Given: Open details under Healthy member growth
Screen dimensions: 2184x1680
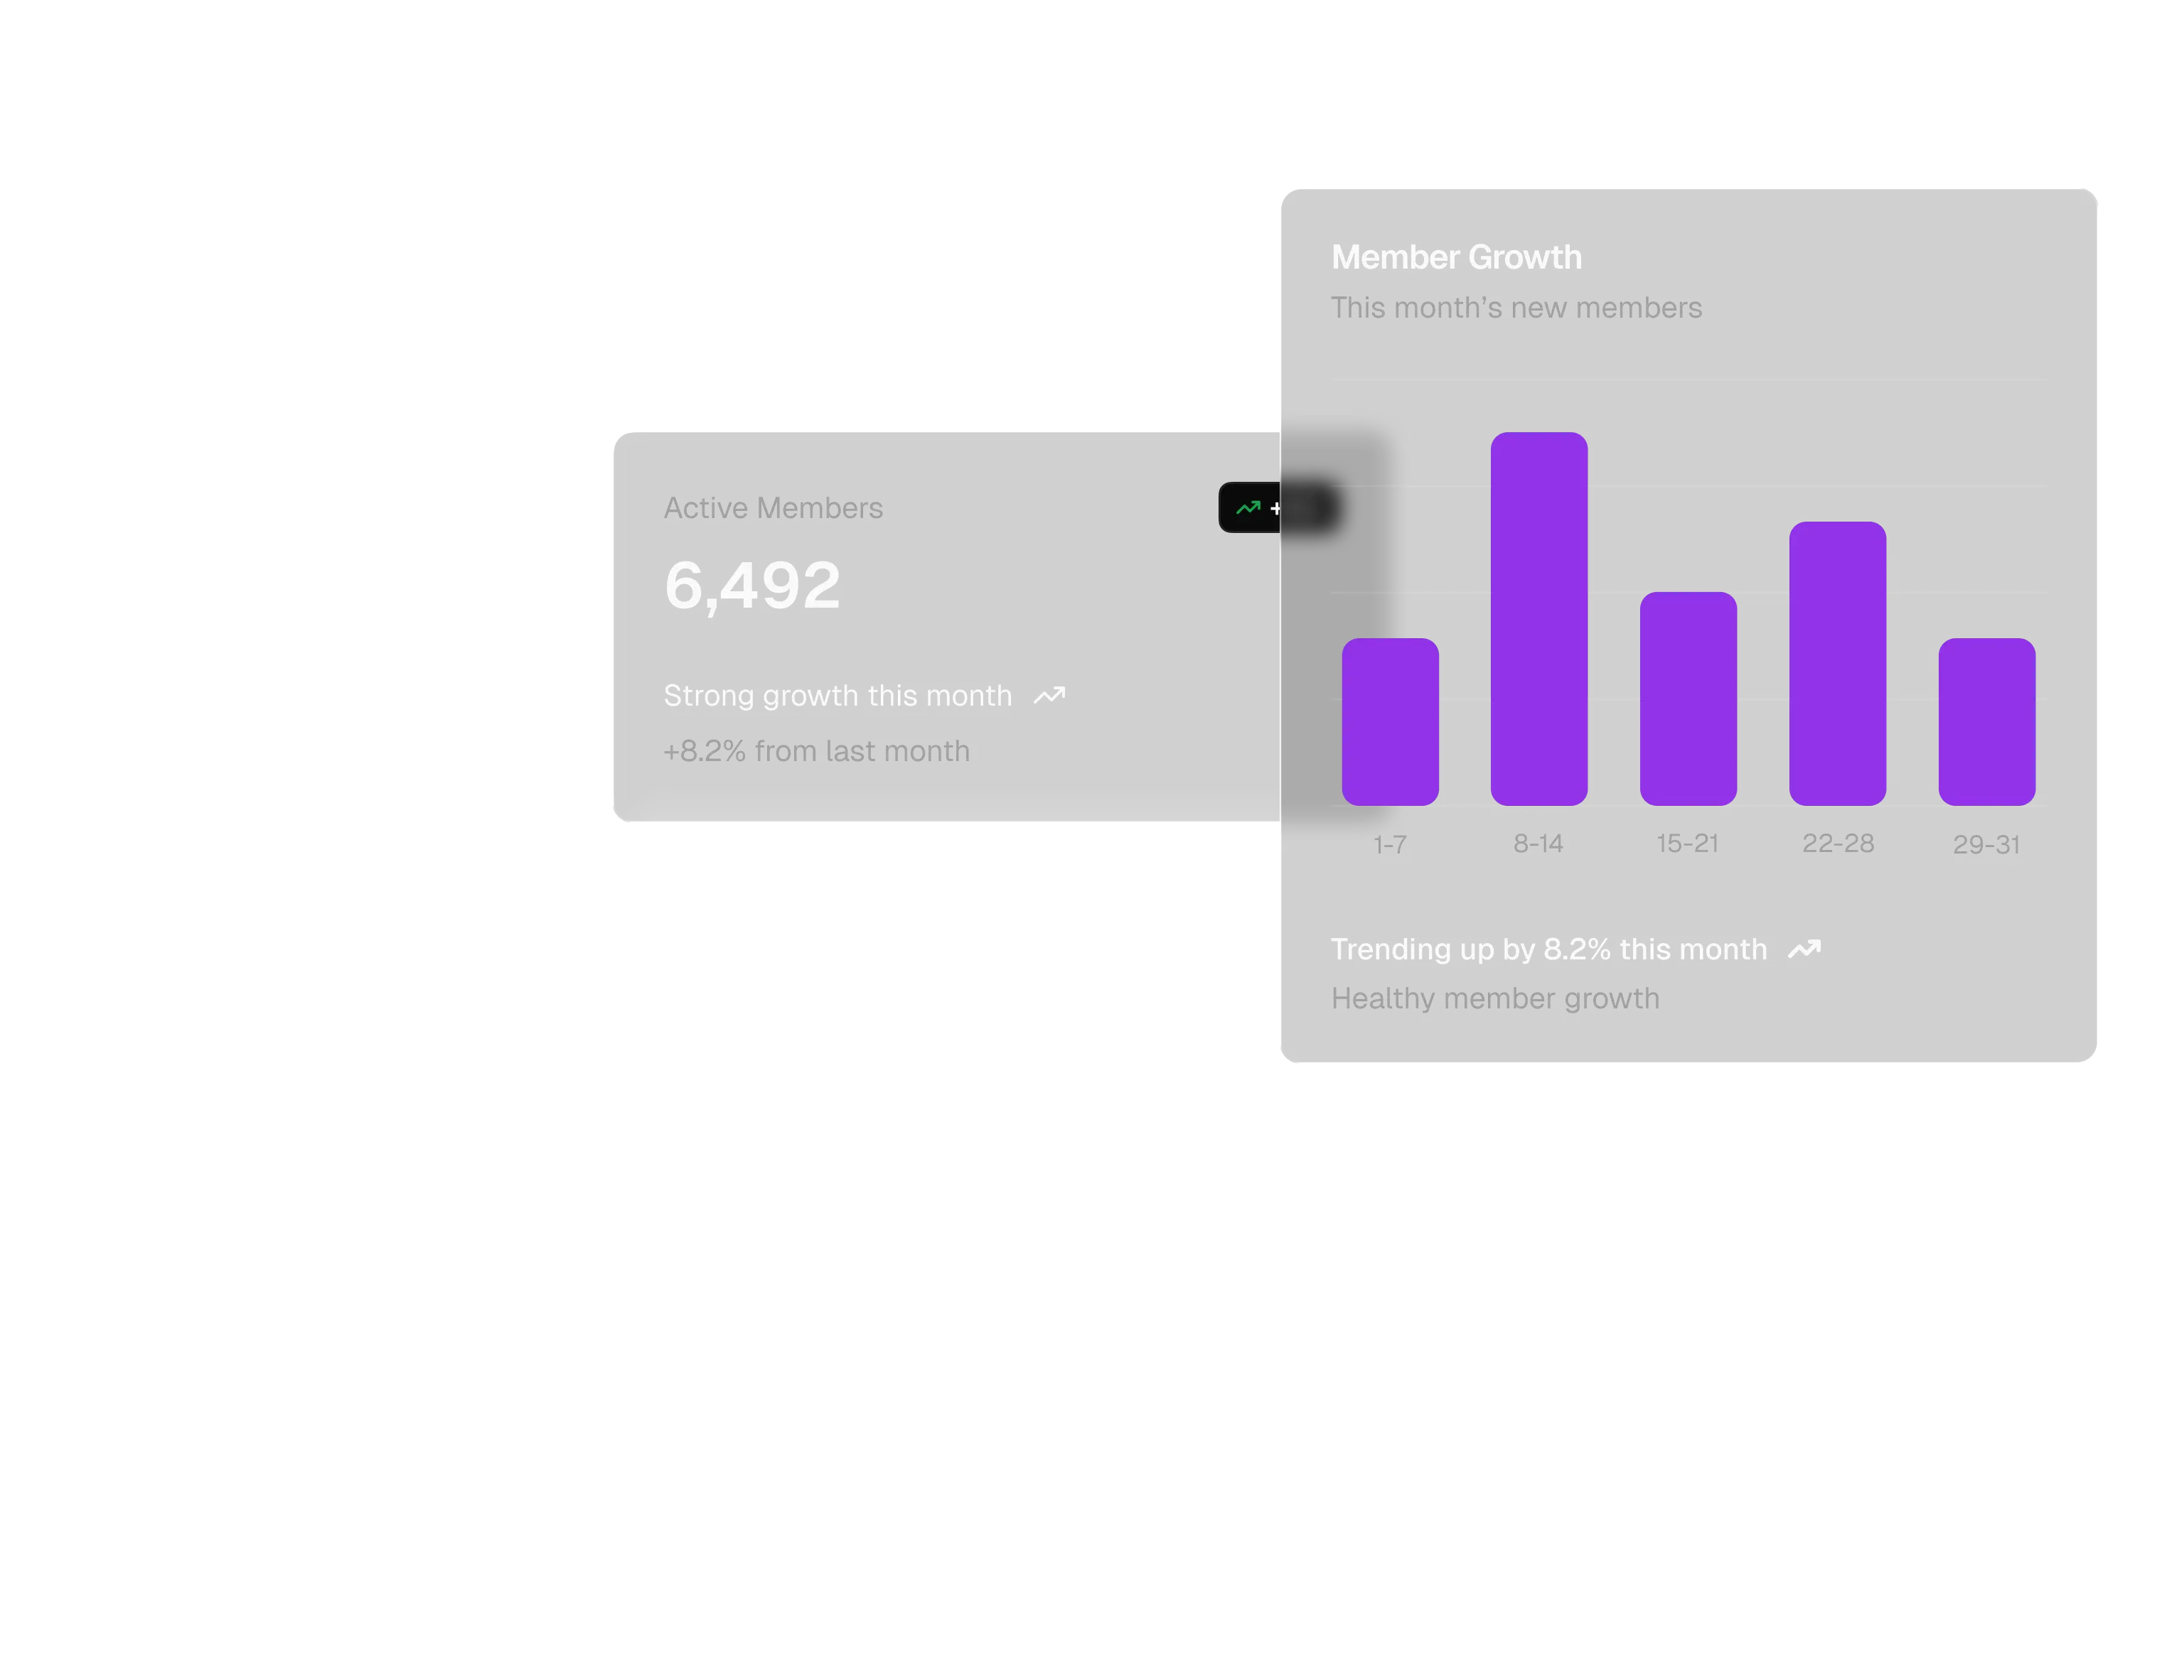Looking at the screenshot, I should tap(1495, 997).
